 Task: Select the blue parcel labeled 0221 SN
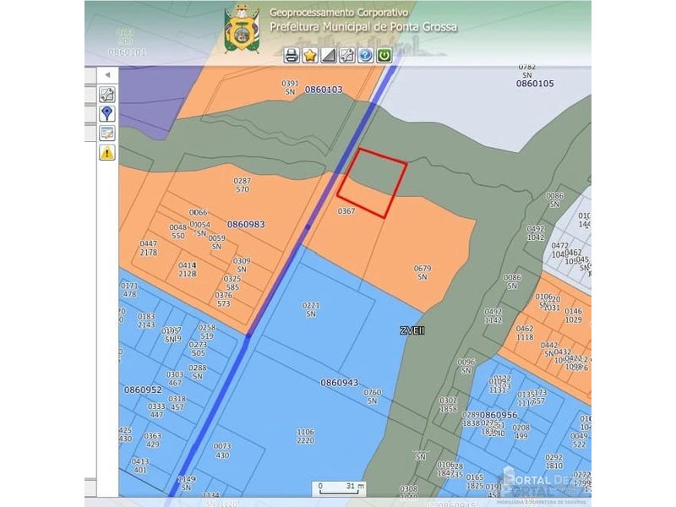(x=311, y=309)
